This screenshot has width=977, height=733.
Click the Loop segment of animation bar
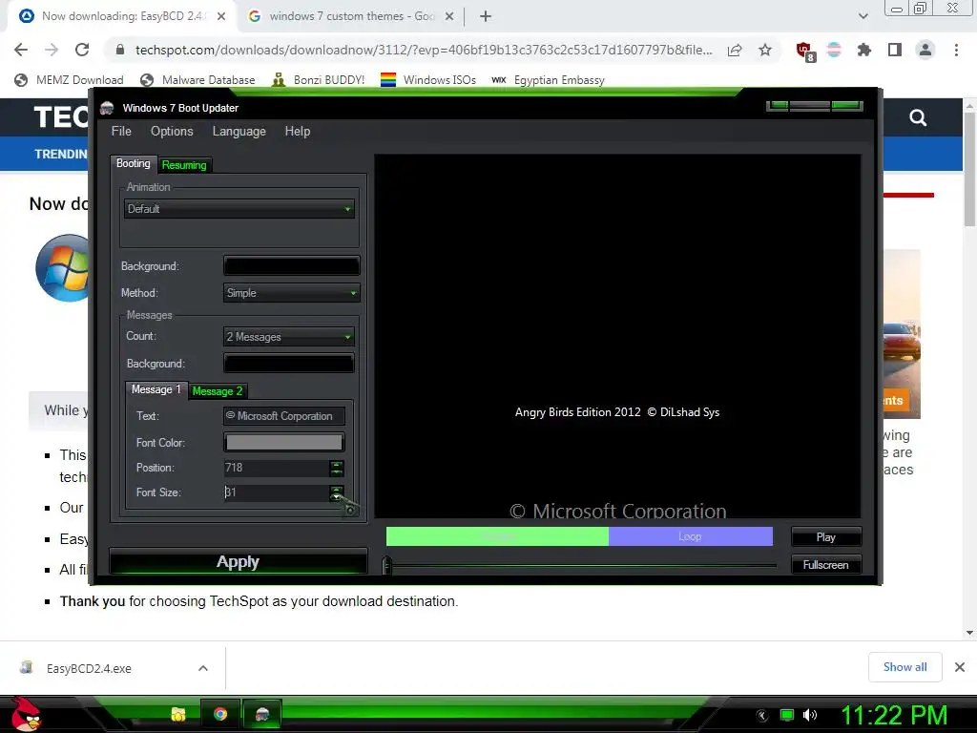coord(691,536)
